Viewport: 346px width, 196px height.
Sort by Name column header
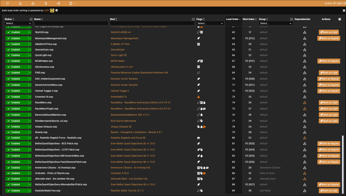click(x=39, y=19)
